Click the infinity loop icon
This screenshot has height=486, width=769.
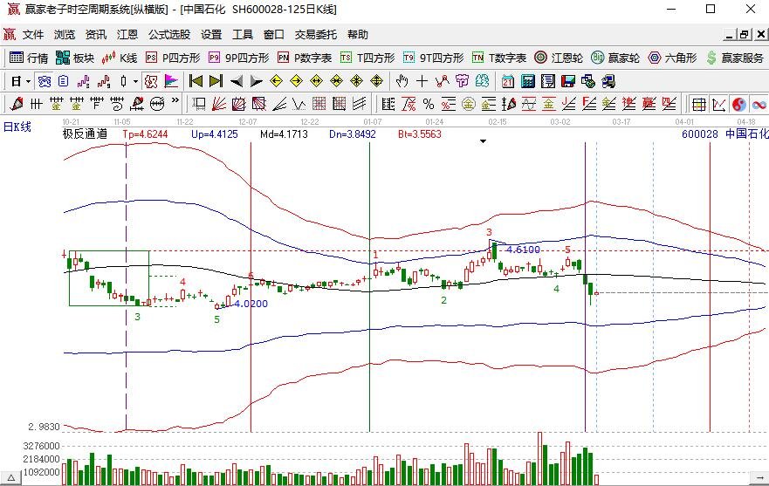(759, 104)
